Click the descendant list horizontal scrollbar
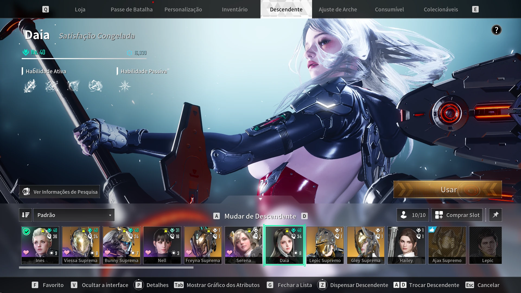Image resolution: width=521 pixels, height=293 pixels. [x=106, y=267]
